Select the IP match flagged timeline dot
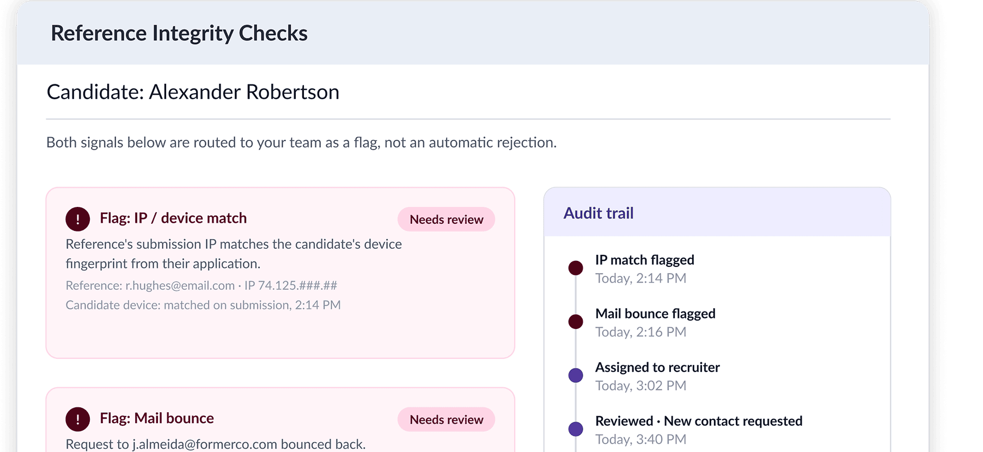Image resolution: width=983 pixels, height=452 pixels. click(576, 268)
